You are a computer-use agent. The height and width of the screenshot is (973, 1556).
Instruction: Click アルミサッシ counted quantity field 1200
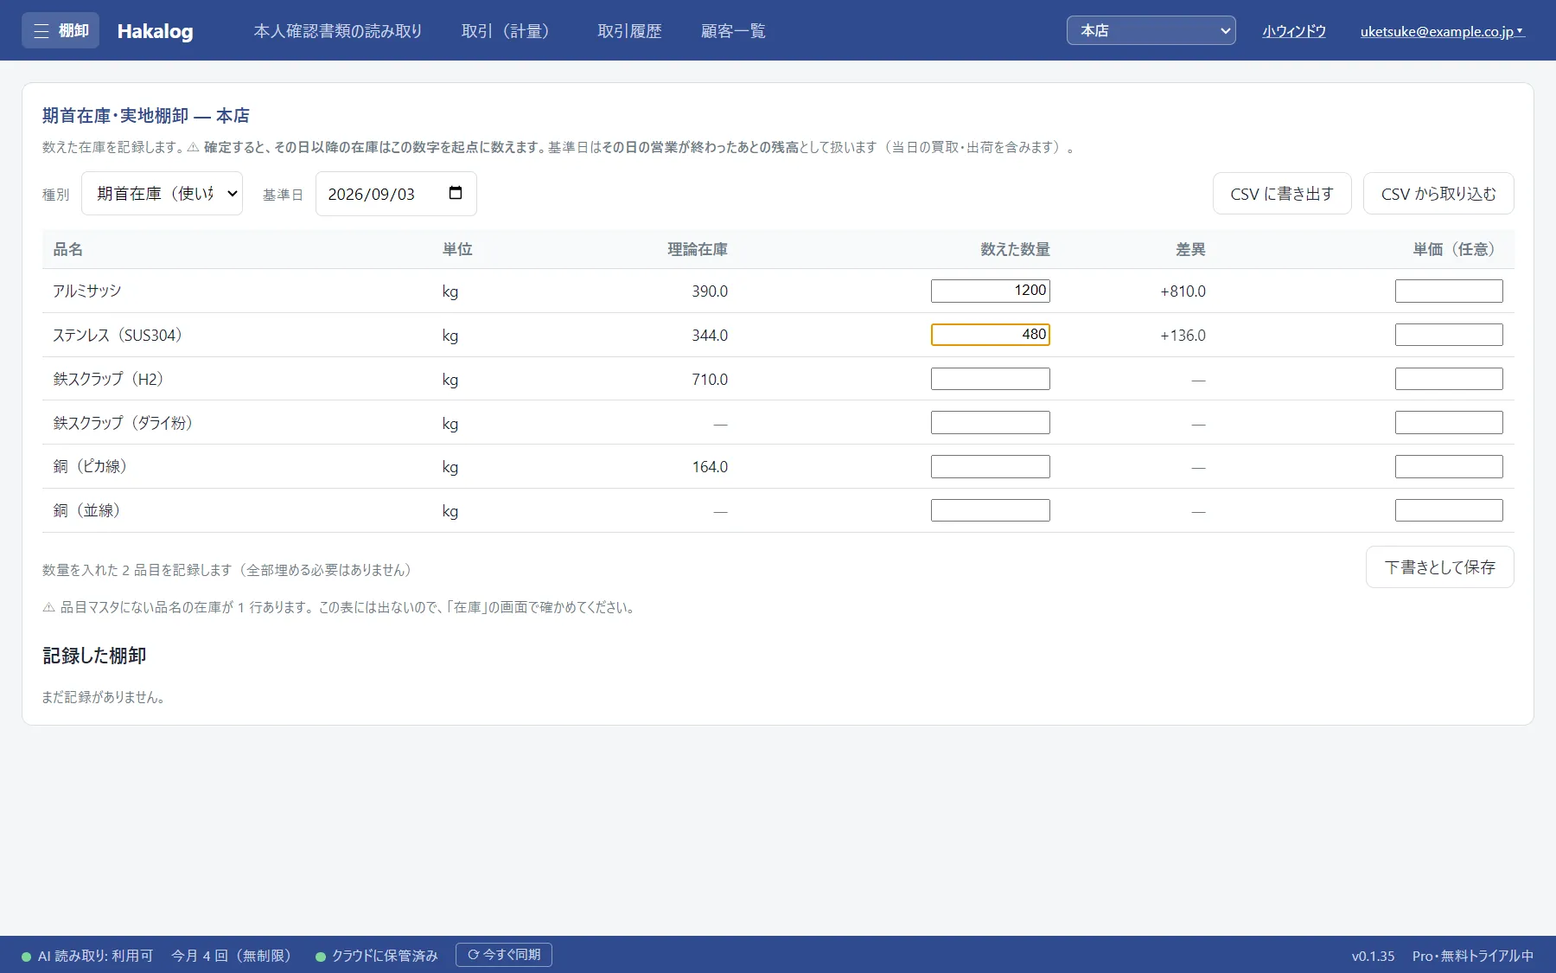(991, 291)
